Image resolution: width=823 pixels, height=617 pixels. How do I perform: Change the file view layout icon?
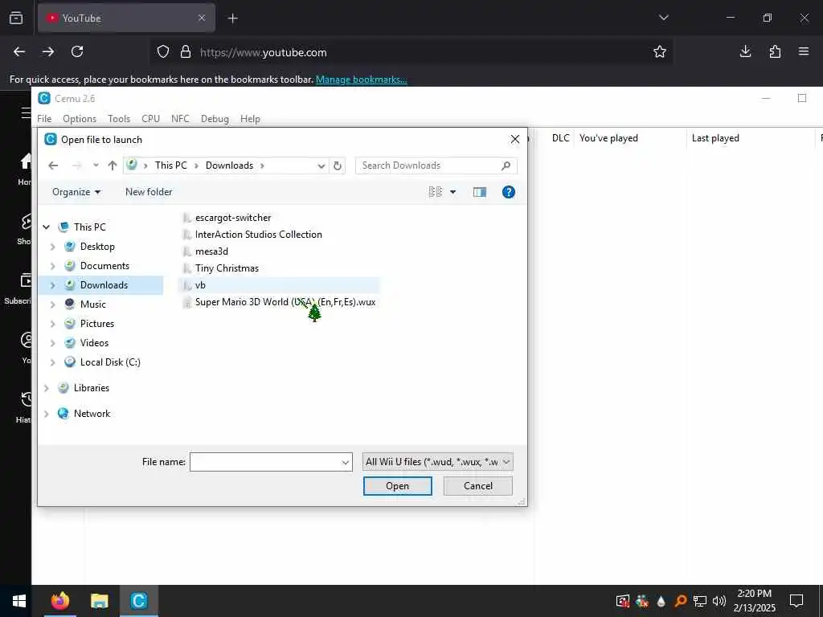[436, 192]
